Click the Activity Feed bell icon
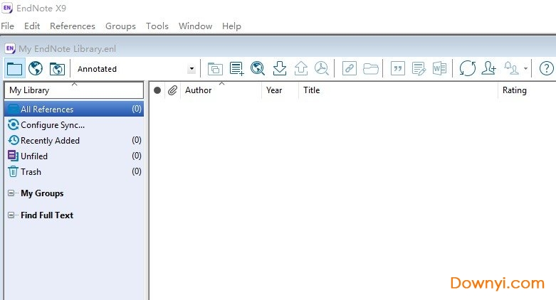Screen dimensions: 556x300 click(x=512, y=68)
